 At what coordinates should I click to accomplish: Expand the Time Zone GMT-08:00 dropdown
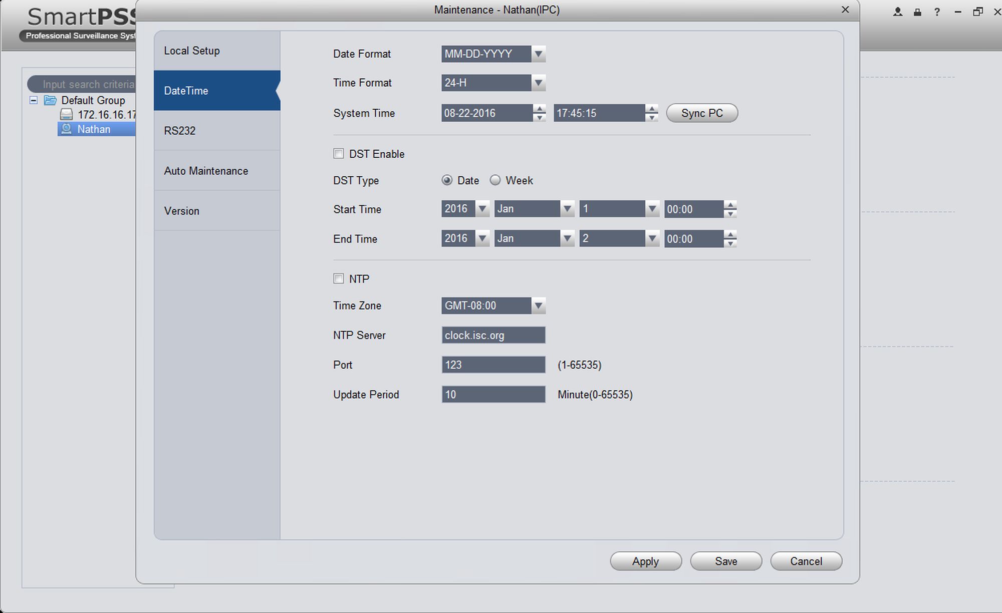538,305
